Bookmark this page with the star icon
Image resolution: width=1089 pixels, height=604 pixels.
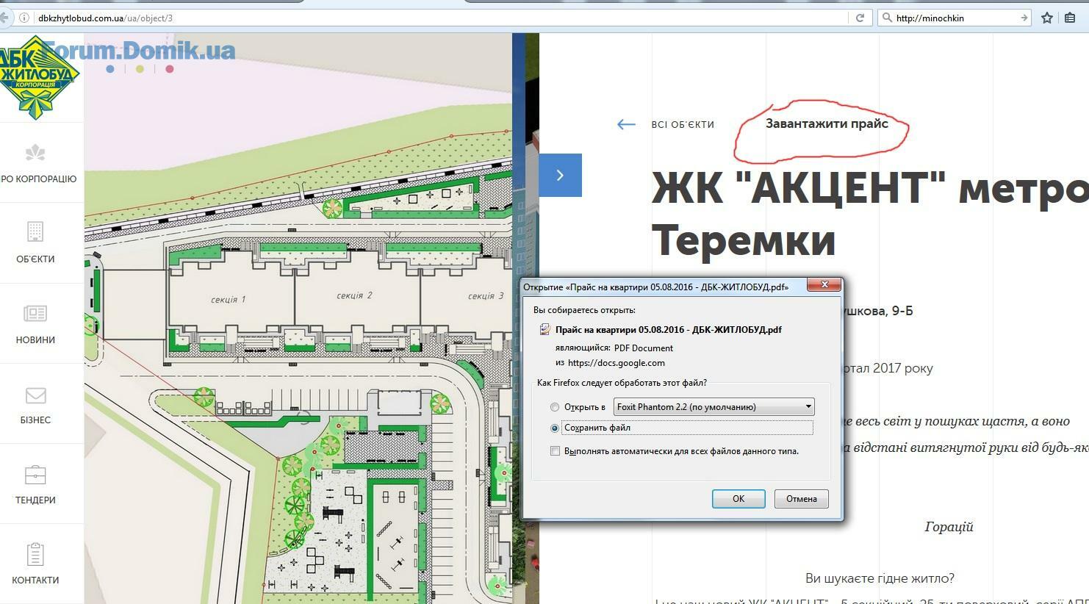click(x=1047, y=18)
